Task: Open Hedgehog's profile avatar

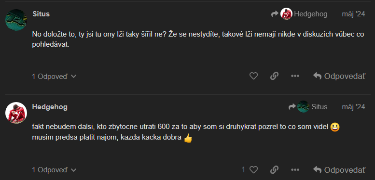Action: 16,113
